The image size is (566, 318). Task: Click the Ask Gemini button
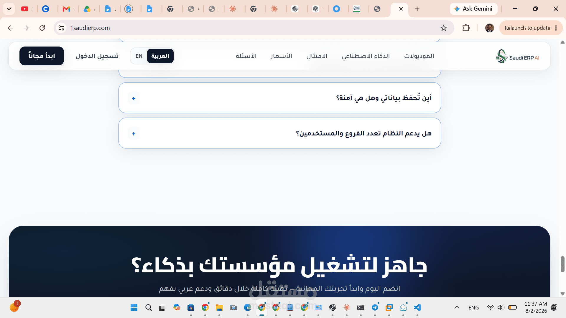click(473, 9)
